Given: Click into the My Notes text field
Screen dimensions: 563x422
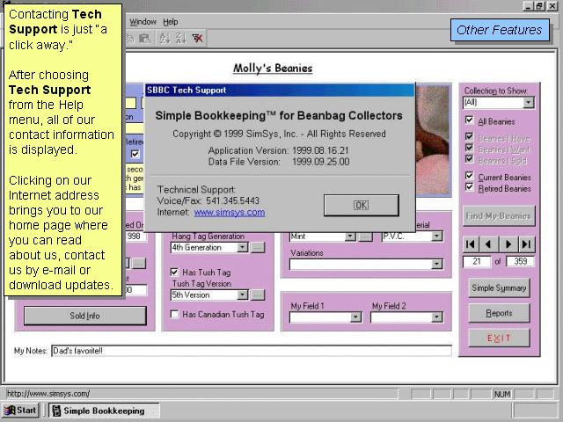Looking at the screenshot, I should [251, 351].
